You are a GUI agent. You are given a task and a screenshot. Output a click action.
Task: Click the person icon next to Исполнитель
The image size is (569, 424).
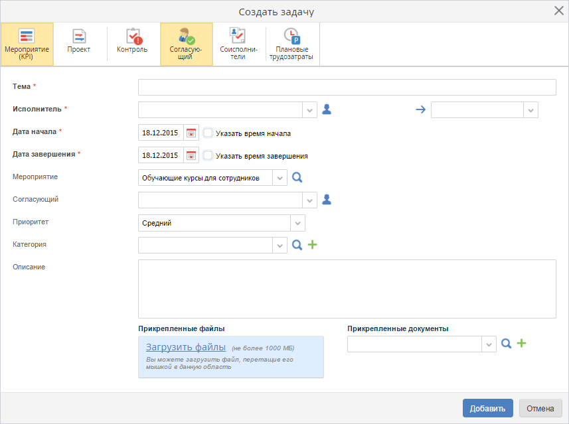pos(326,109)
